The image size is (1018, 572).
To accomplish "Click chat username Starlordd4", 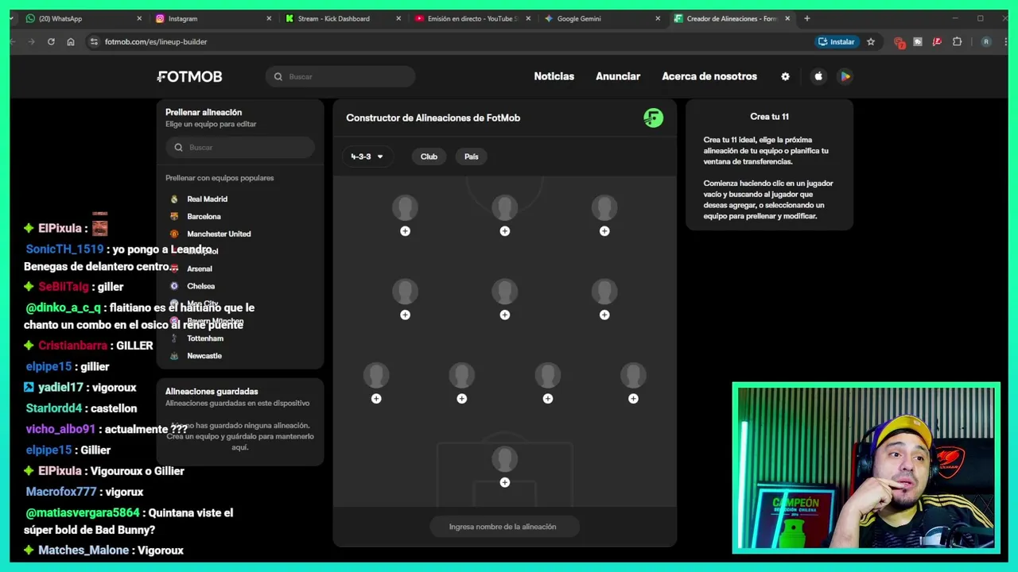I will click(x=54, y=408).
